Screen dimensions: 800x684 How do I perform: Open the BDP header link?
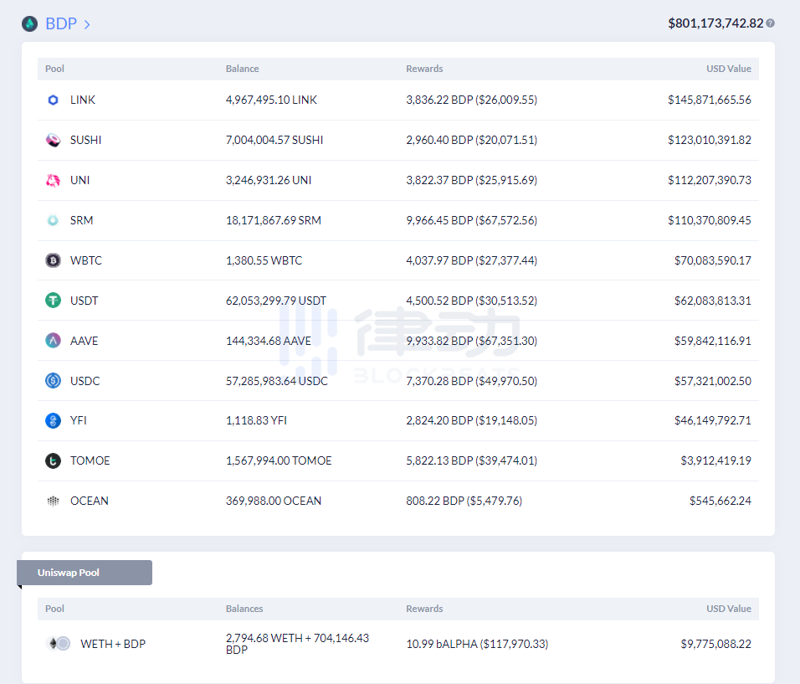pos(61,23)
